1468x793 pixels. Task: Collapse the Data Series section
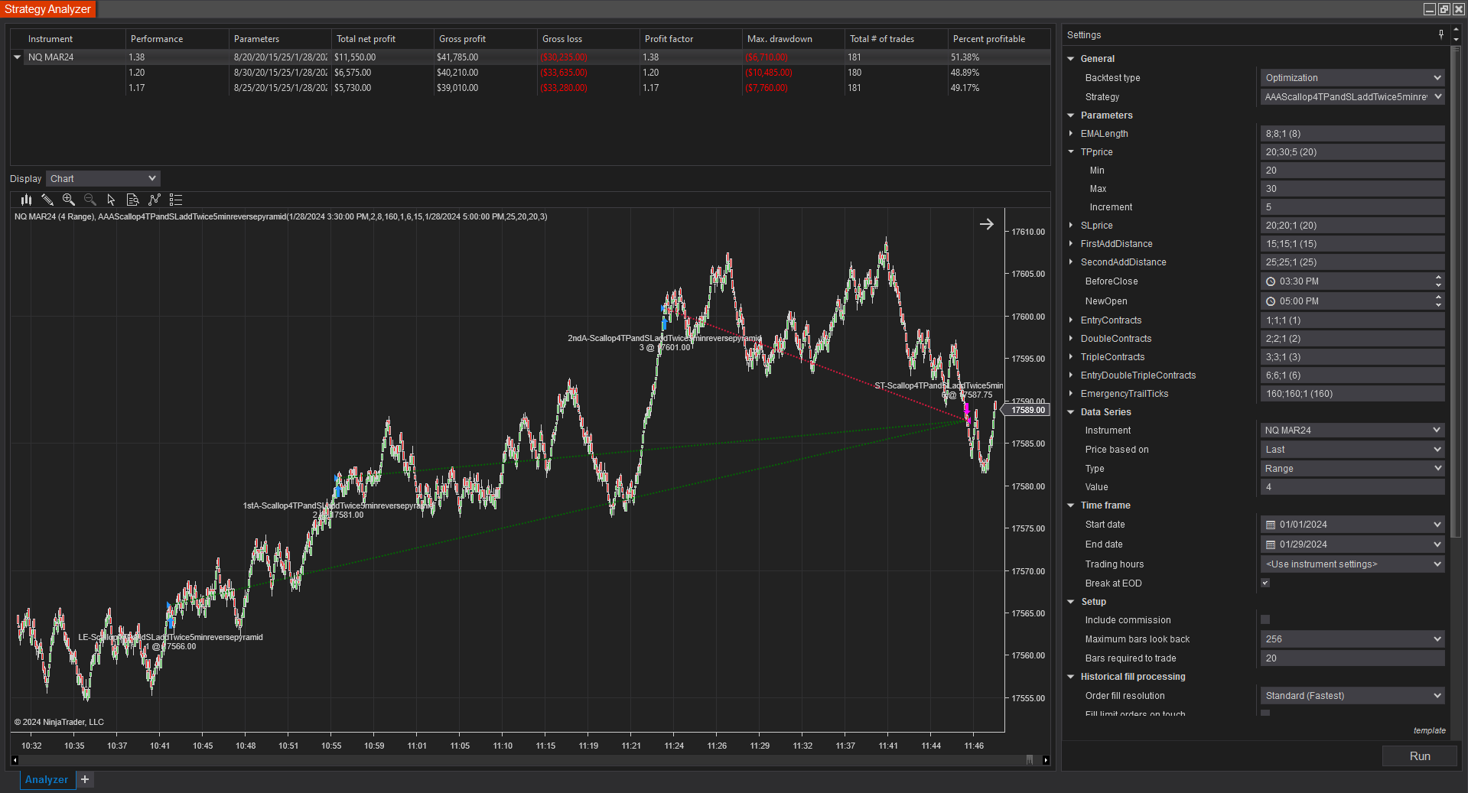coord(1071,411)
